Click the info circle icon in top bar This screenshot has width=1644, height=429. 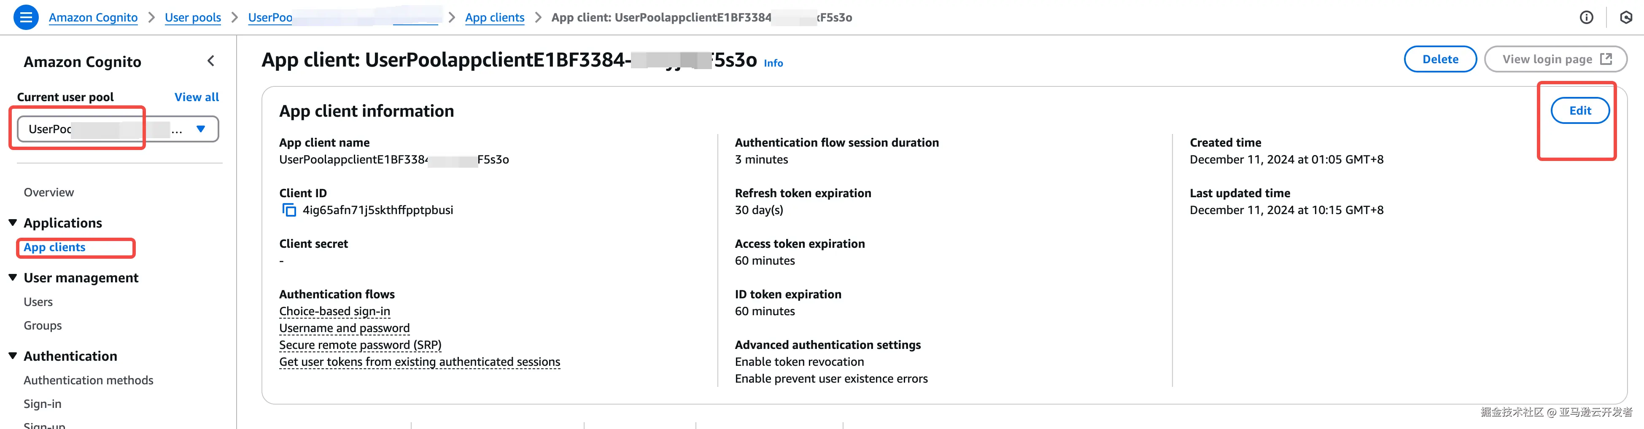click(1586, 17)
